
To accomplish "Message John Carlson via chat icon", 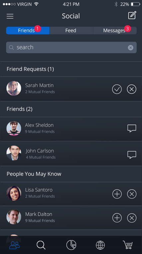I will (x=132, y=155).
